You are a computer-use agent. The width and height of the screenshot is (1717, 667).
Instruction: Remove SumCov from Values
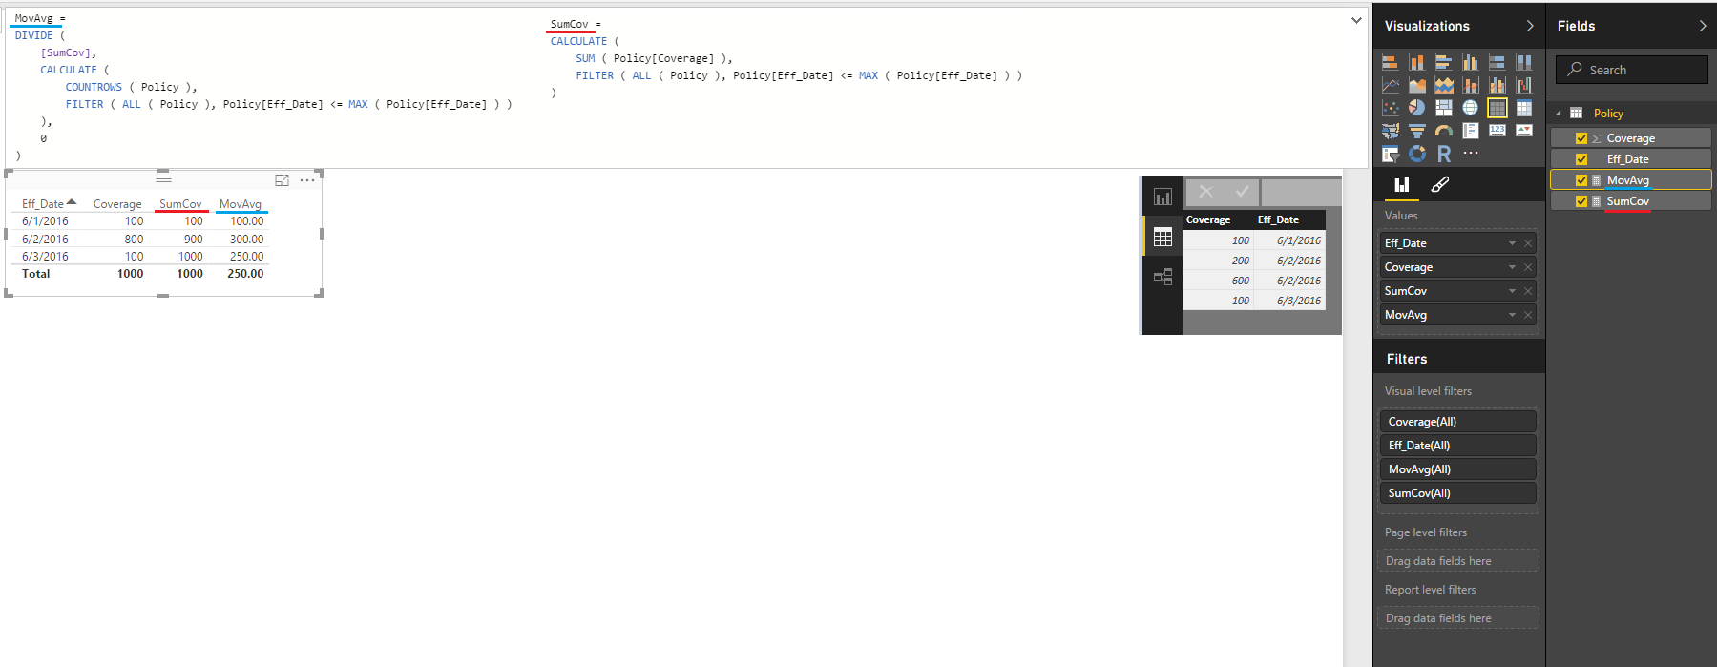pyautogui.click(x=1527, y=291)
